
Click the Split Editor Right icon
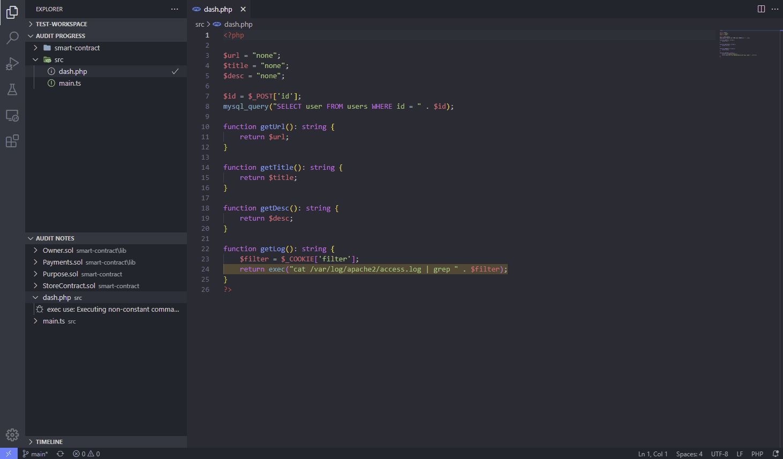[761, 9]
